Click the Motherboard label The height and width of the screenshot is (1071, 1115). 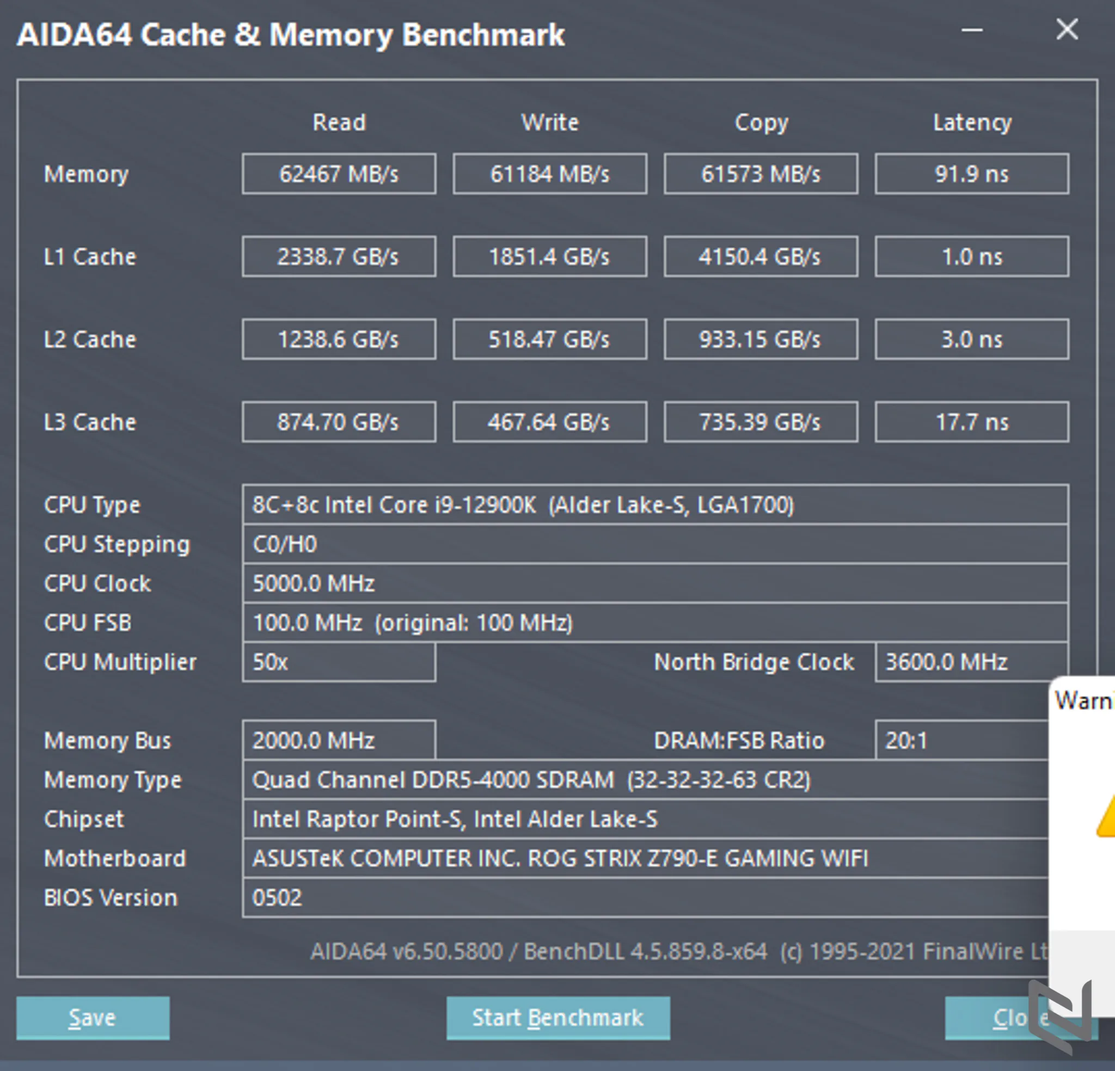[115, 858]
